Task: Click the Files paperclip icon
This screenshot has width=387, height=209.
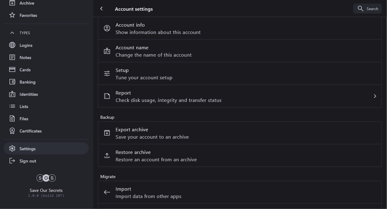Action: point(12,119)
